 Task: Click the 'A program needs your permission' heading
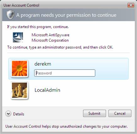coord(66,15)
